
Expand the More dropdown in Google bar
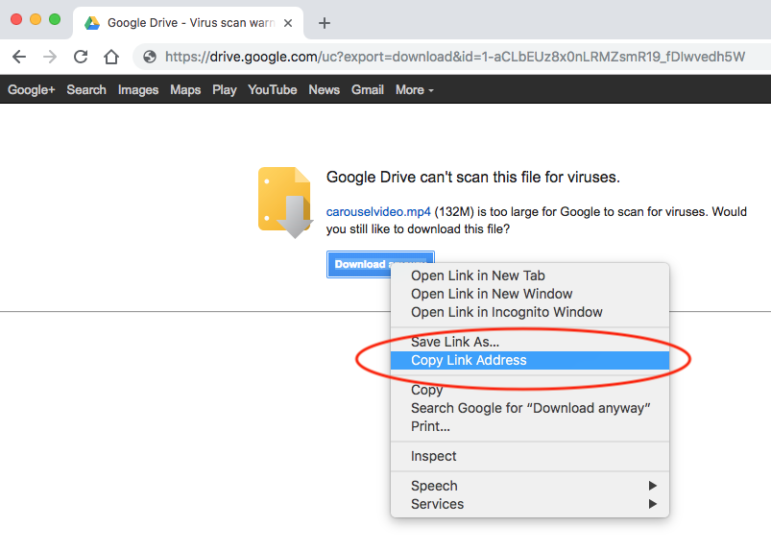tap(414, 89)
